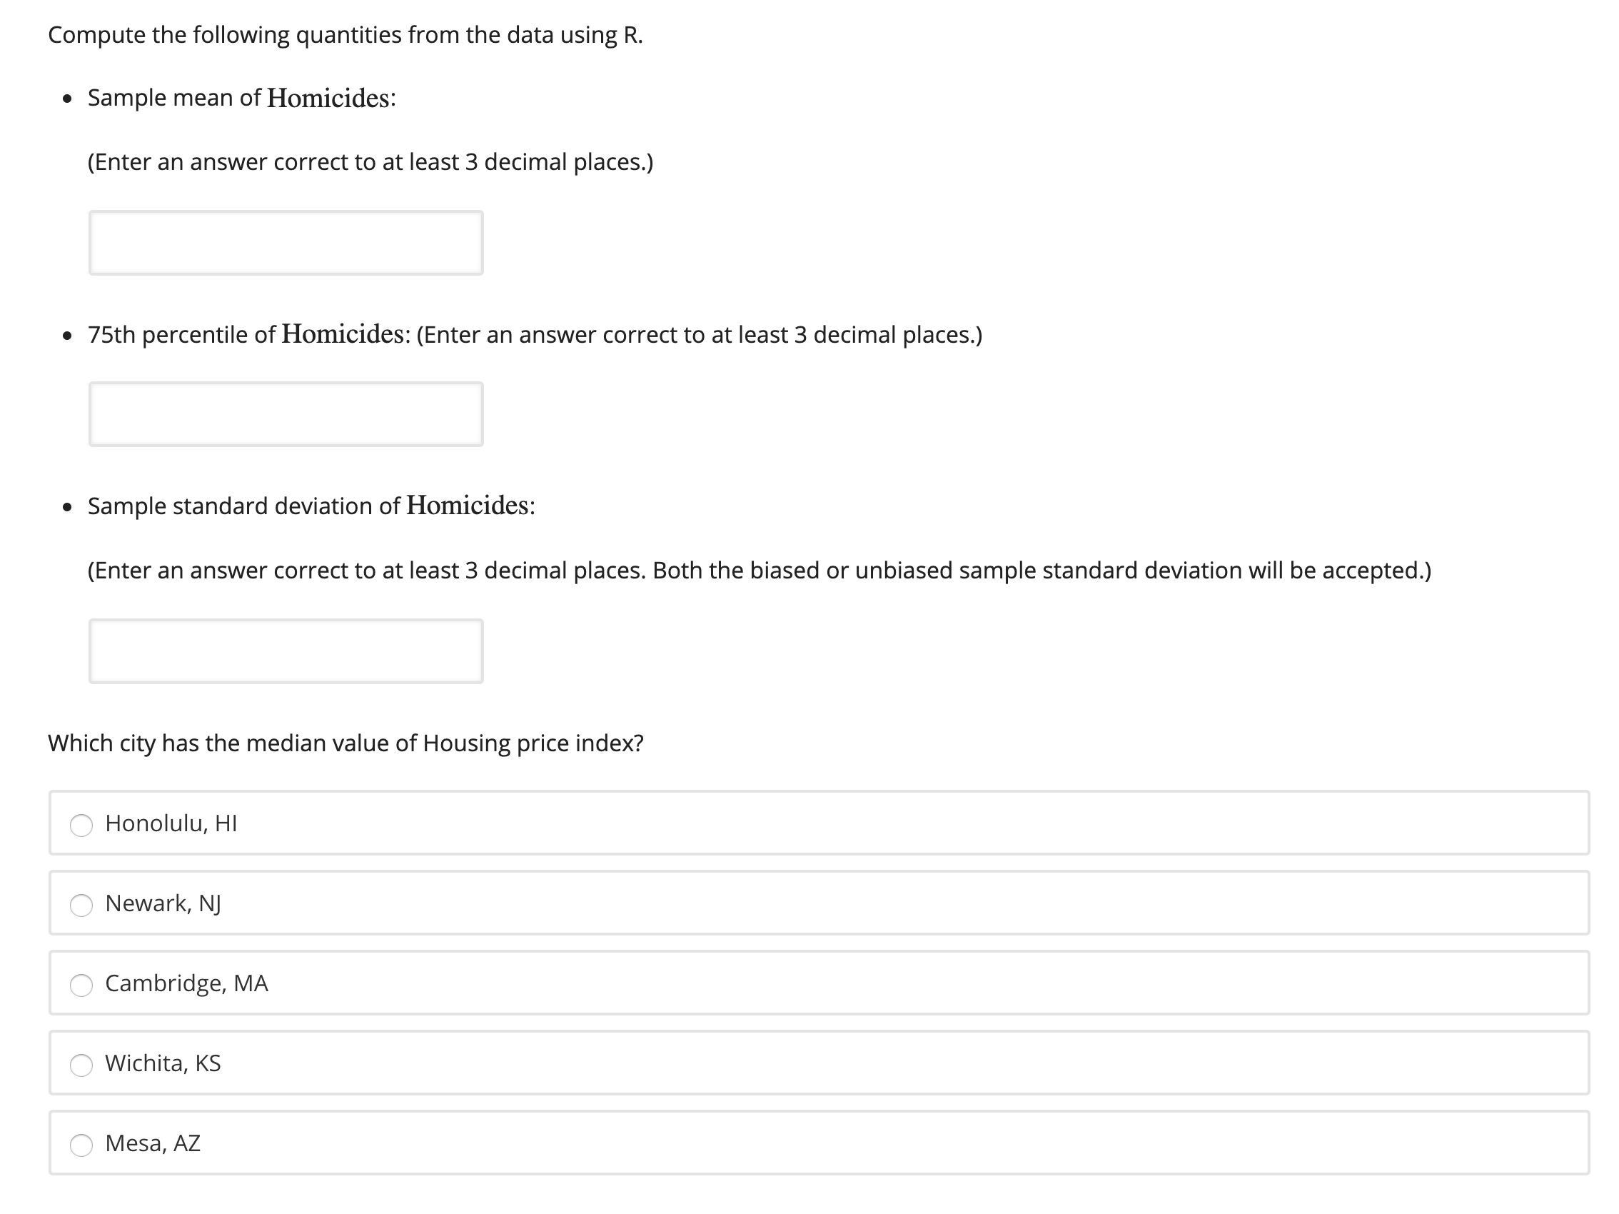Click the 75th percentile answer input field
The width and height of the screenshot is (1619, 1214).
(286, 413)
